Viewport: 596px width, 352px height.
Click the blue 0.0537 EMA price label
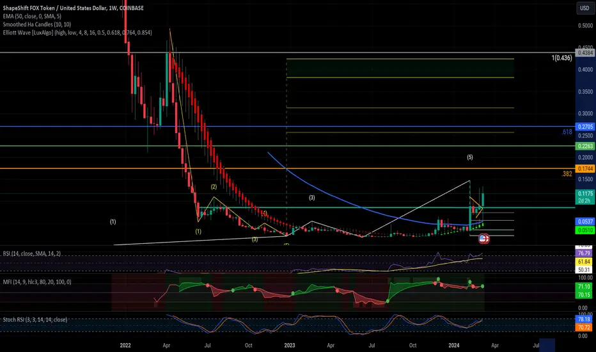click(584, 221)
